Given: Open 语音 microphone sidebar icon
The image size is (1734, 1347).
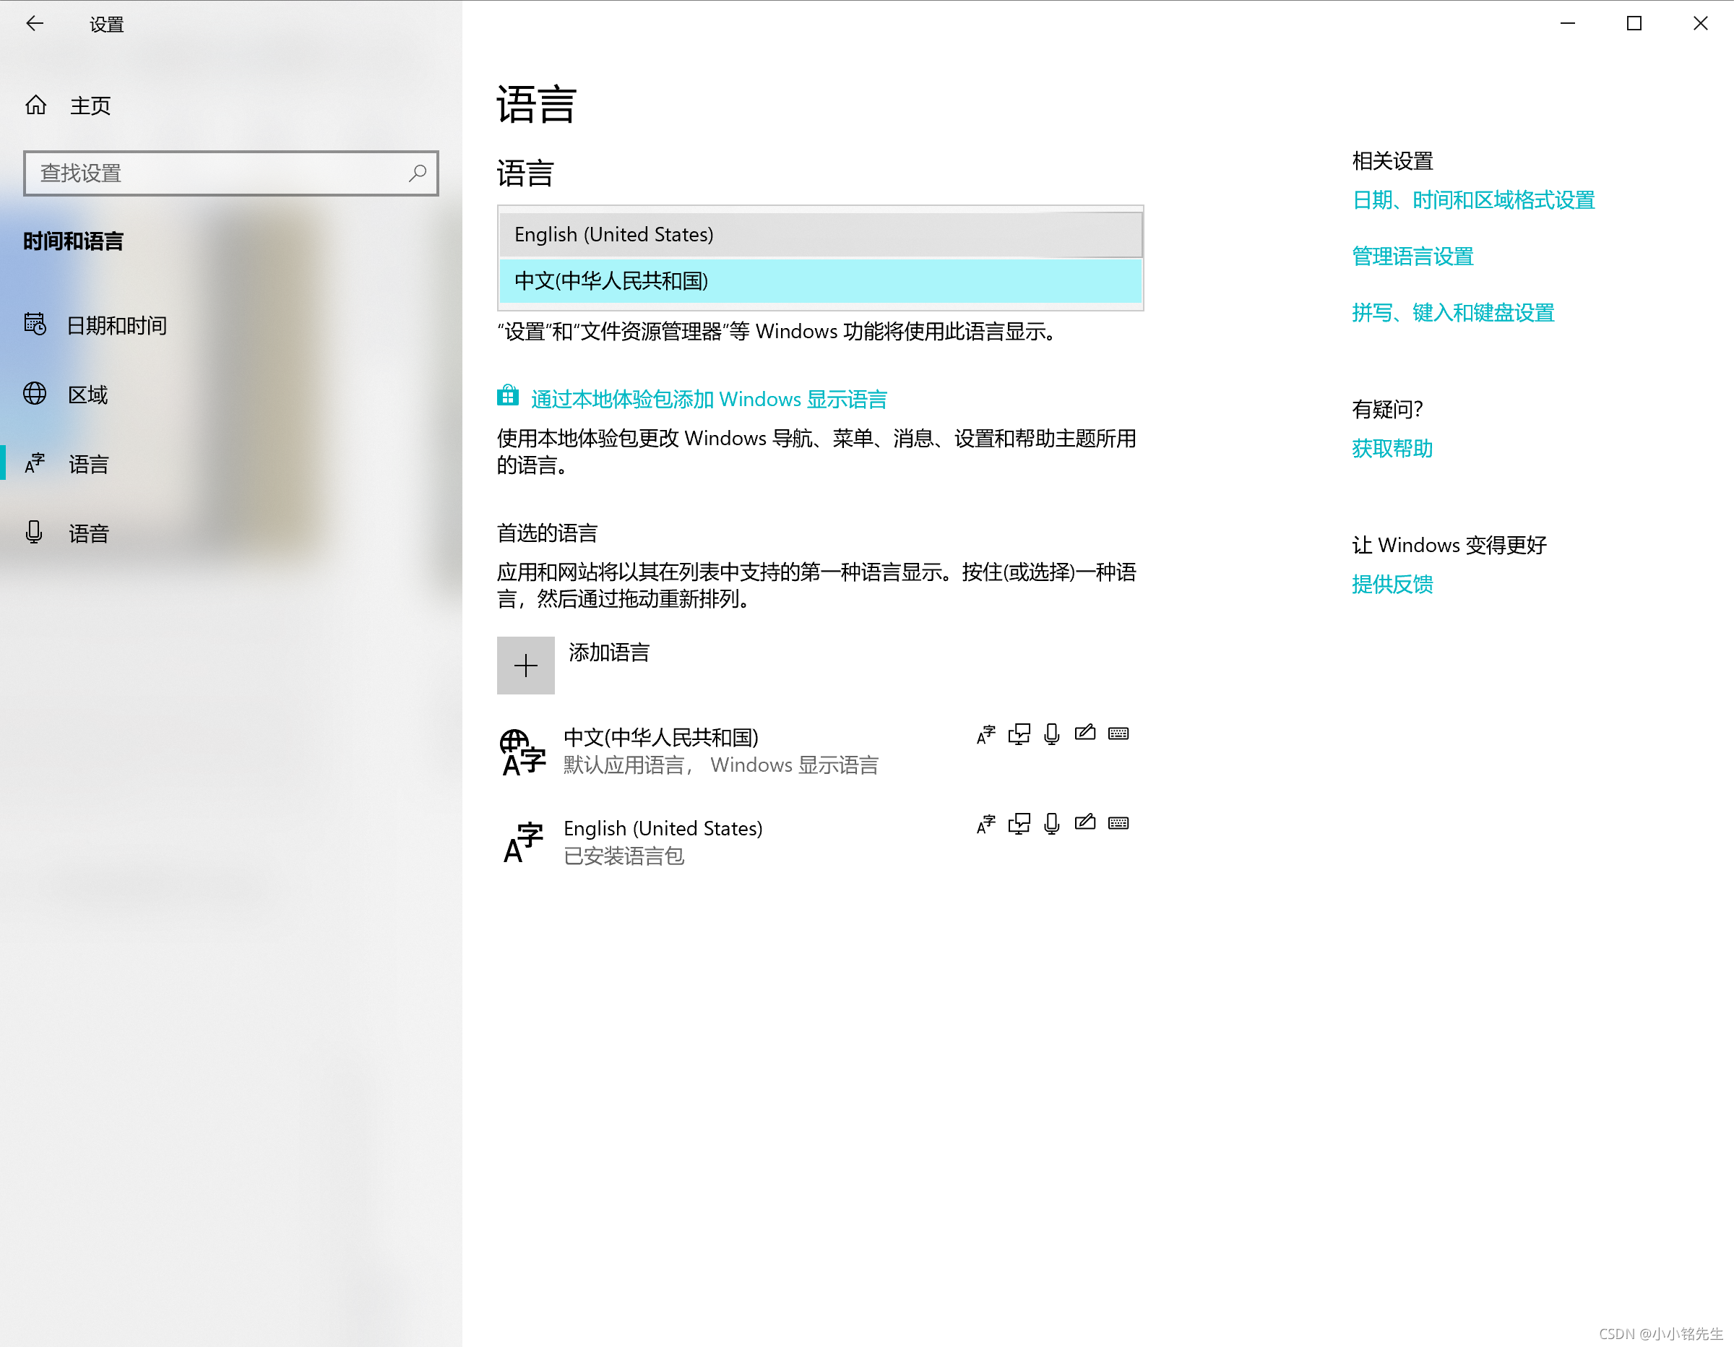Looking at the screenshot, I should tap(34, 532).
